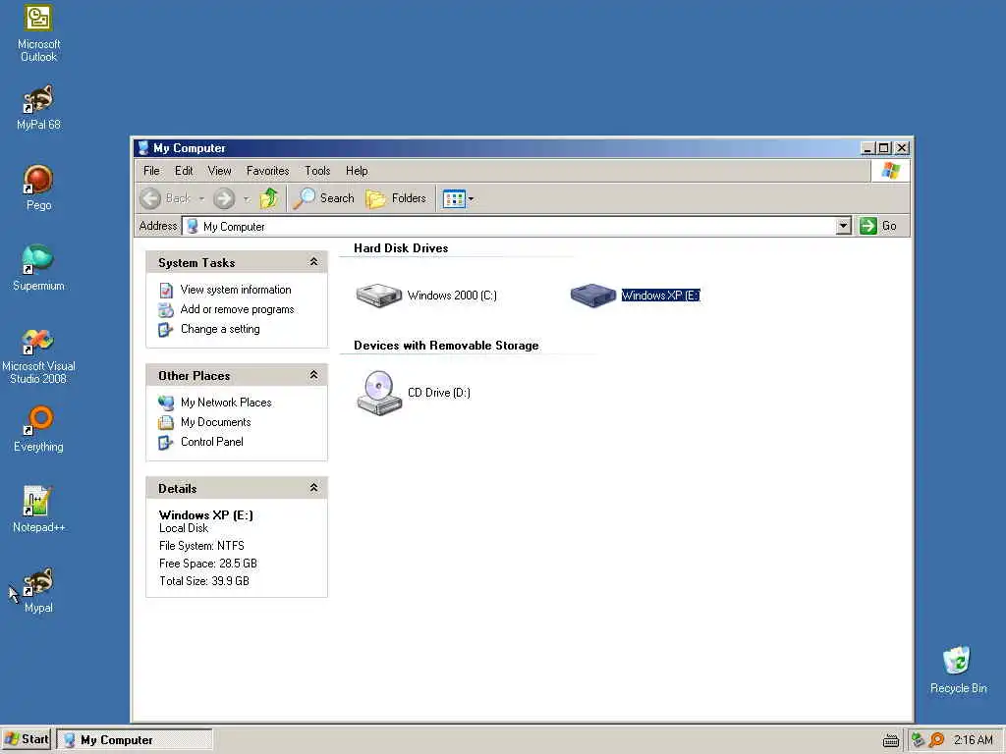Expand the Address bar dropdown list
Viewport: 1006px width, 754px height.
pos(844,226)
